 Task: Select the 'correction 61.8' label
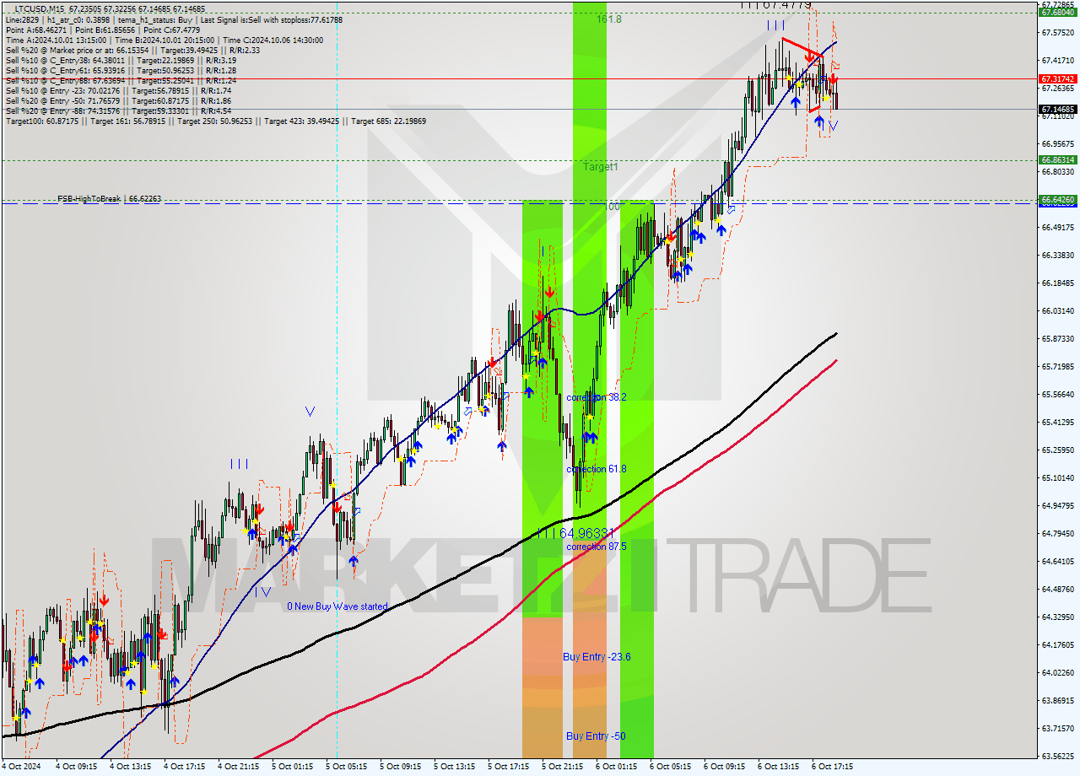[597, 469]
